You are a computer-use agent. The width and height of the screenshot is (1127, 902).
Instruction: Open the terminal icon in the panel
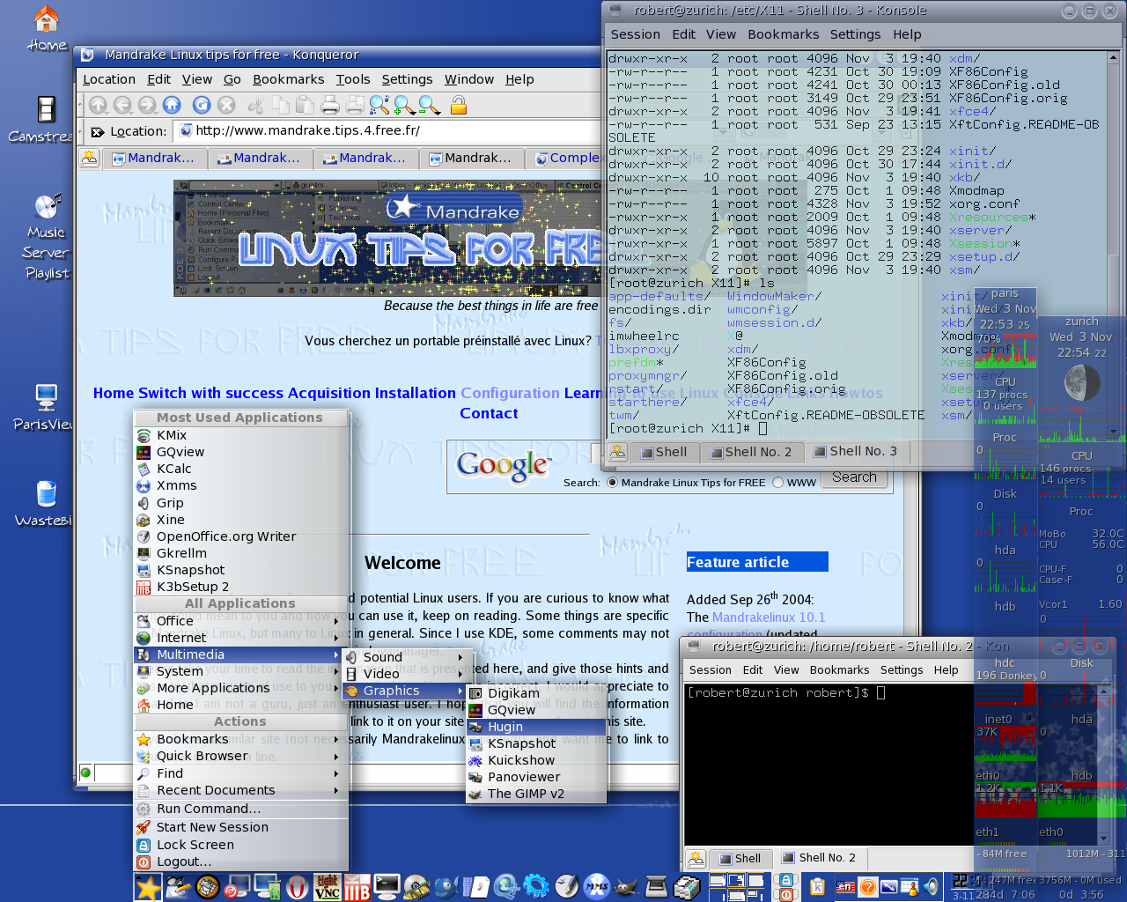(x=387, y=885)
